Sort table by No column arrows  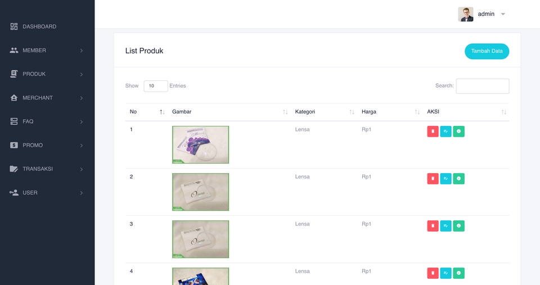162,112
